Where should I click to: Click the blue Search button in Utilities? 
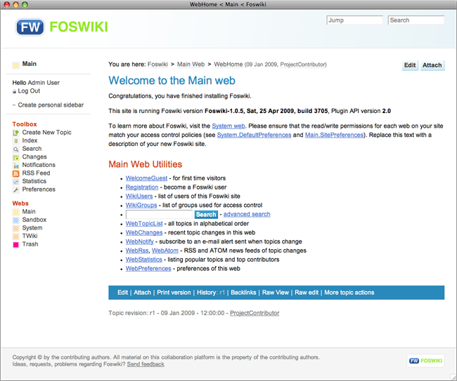coord(206,214)
